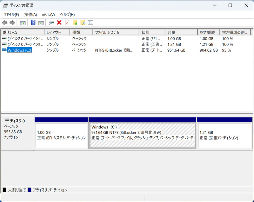Viewport: 254px width, 202px height.
Task: Click the forward navigation arrow
Action: pyautogui.click(x=12, y=22)
